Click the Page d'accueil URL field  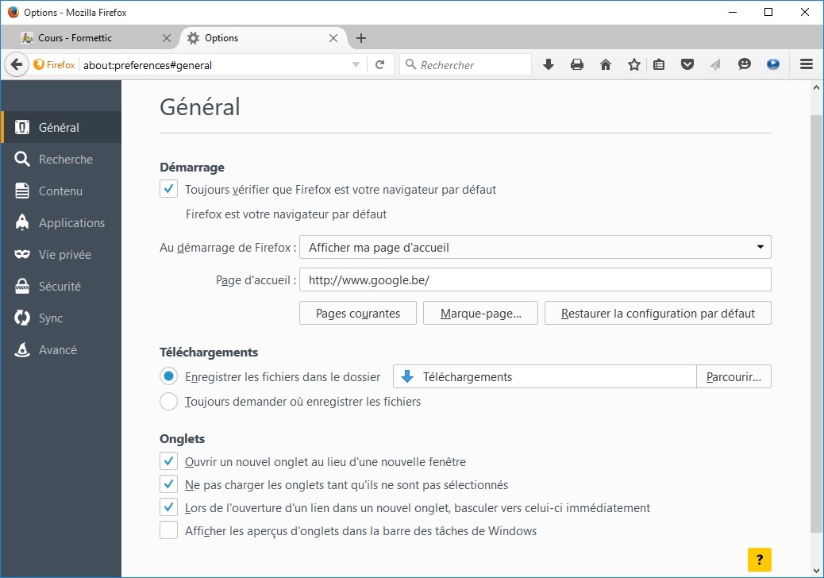click(535, 279)
